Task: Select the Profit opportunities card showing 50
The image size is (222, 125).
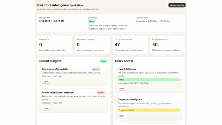Action: pyautogui.click(x=168, y=45)
